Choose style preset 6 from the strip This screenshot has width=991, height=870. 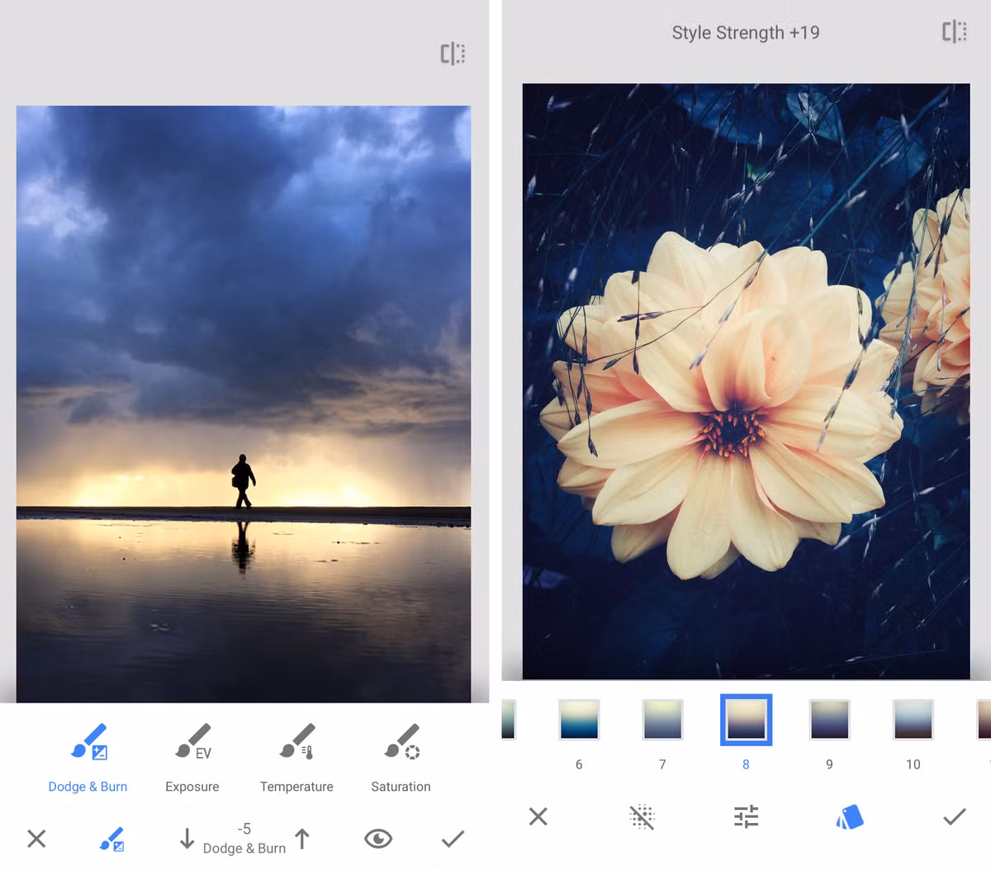pos(578,720)
